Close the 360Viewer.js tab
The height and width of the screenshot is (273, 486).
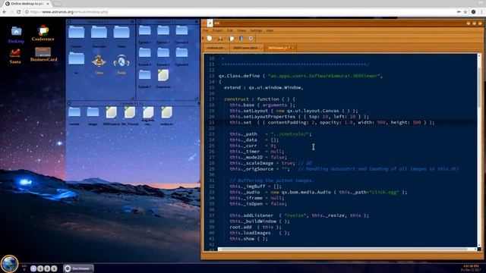point(293,48)
